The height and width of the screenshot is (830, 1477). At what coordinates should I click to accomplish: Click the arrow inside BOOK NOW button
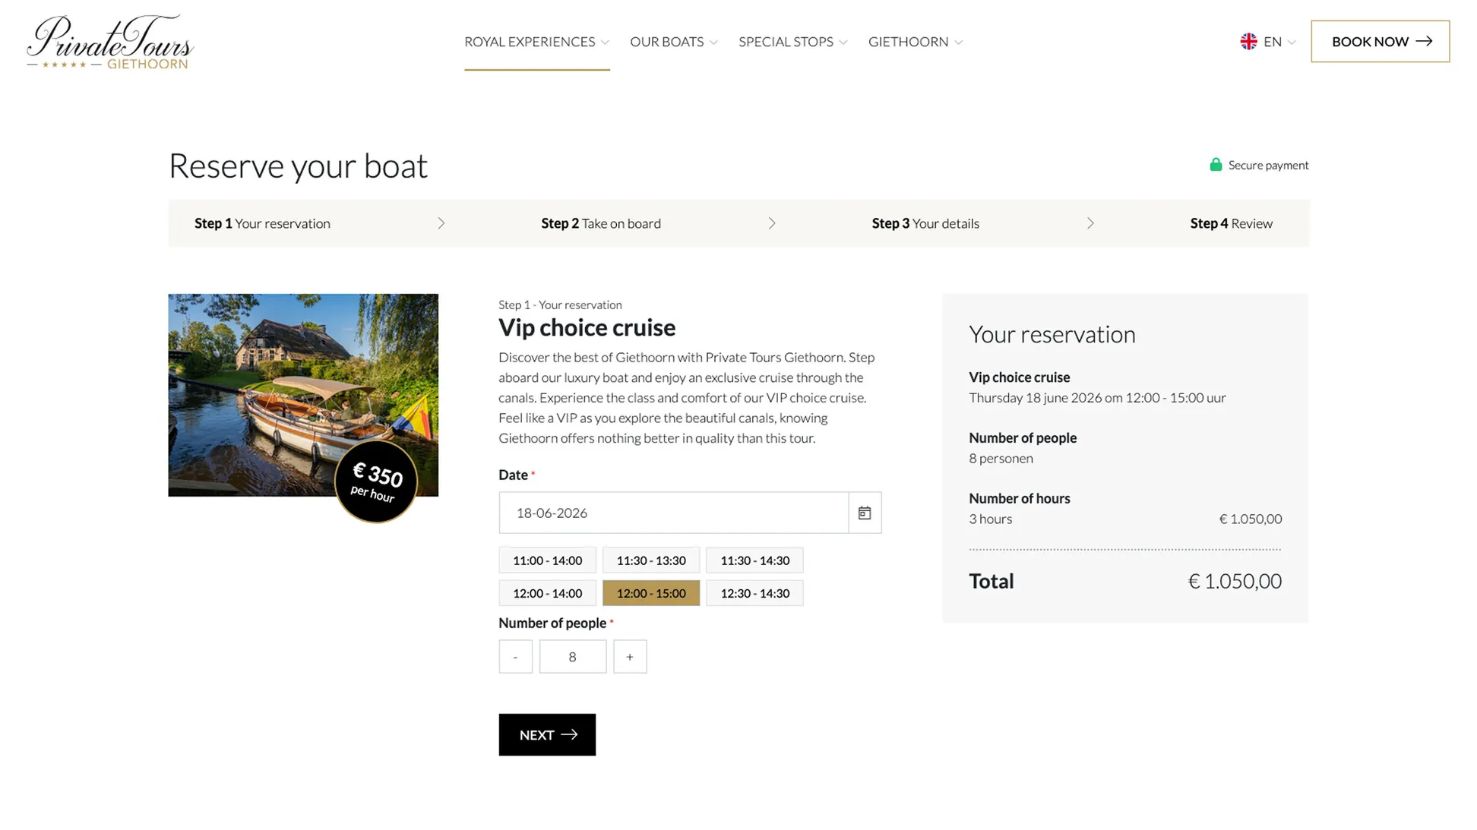coord(1425,42)
